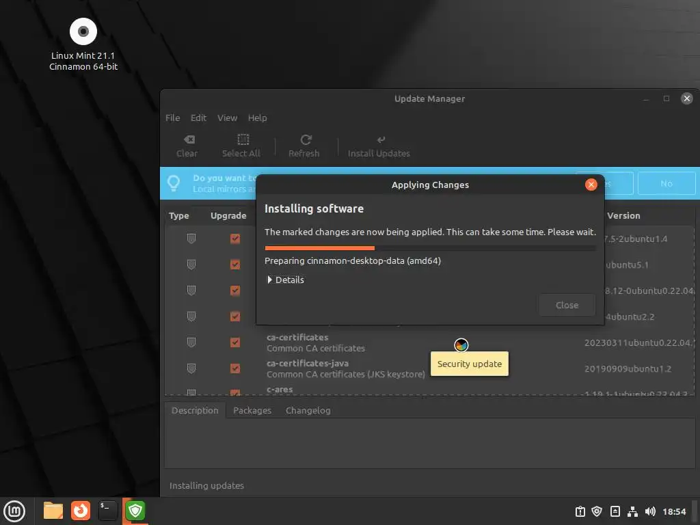Select the Description tab
This screenshot has width=700, height=525.
pos(195,410)
